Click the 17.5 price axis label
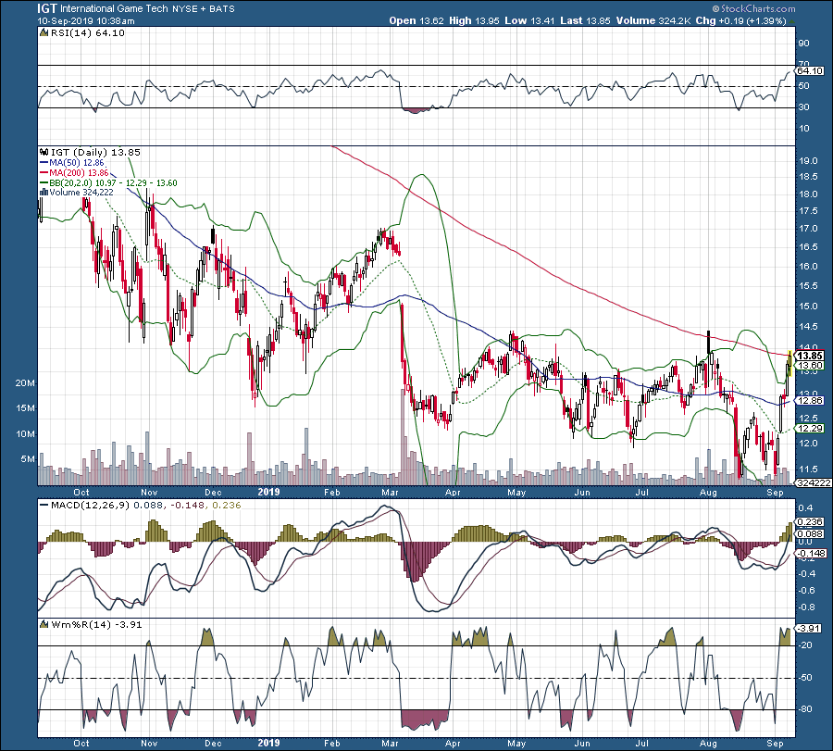Screen dimensions: 833x751 pos(808,211)
